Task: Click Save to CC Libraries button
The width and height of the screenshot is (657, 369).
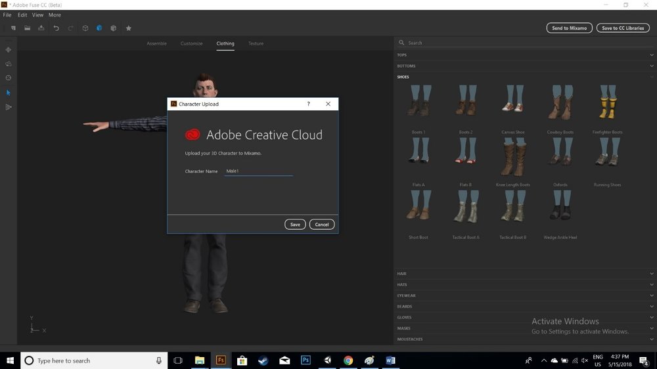Action: click(623, 28)
